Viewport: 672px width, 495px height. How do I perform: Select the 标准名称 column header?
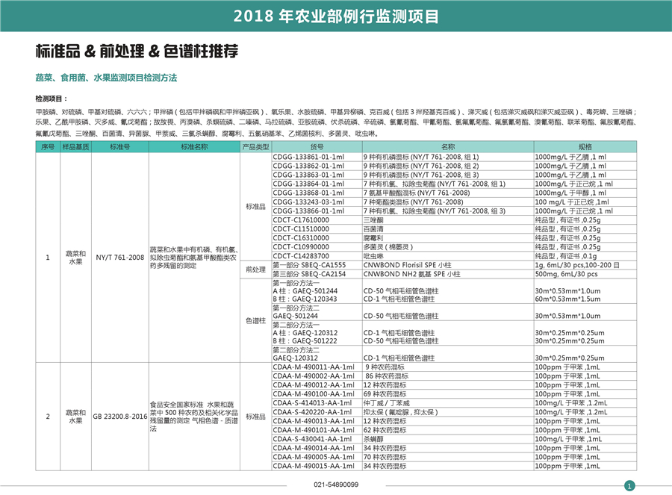tap(194, 147)
